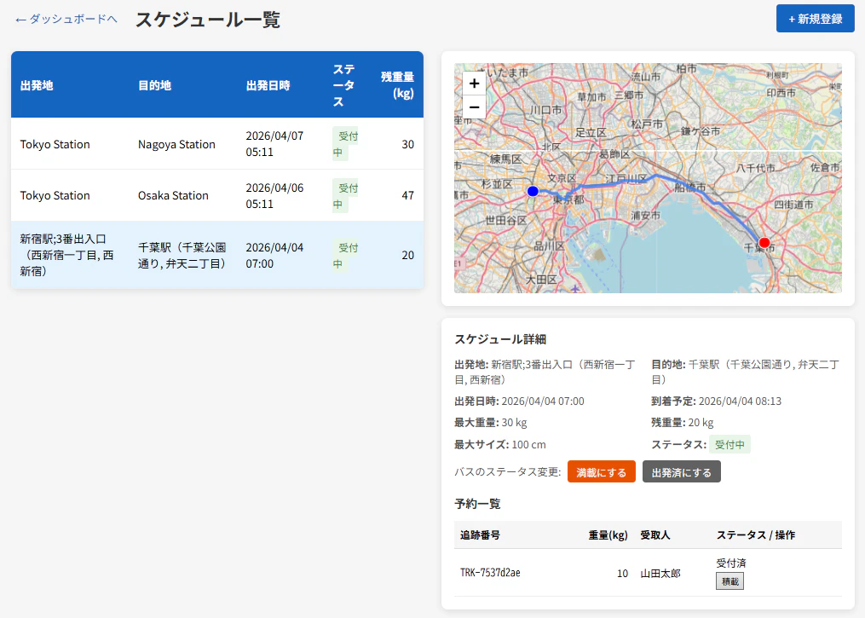Select the 残重量 (kg) column header

(x=397, y=85)
